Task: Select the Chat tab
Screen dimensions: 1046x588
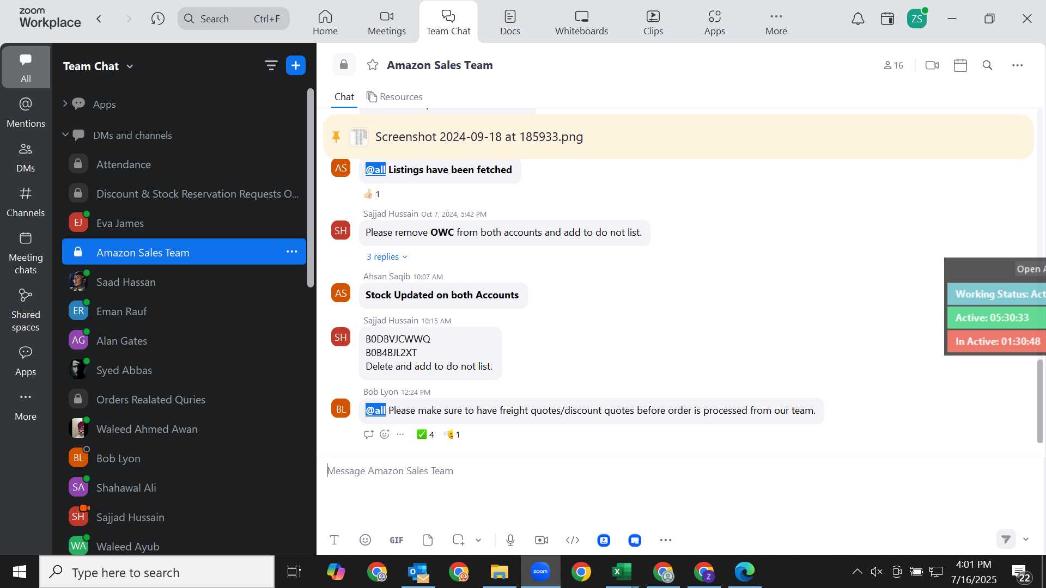Action: 344,96
